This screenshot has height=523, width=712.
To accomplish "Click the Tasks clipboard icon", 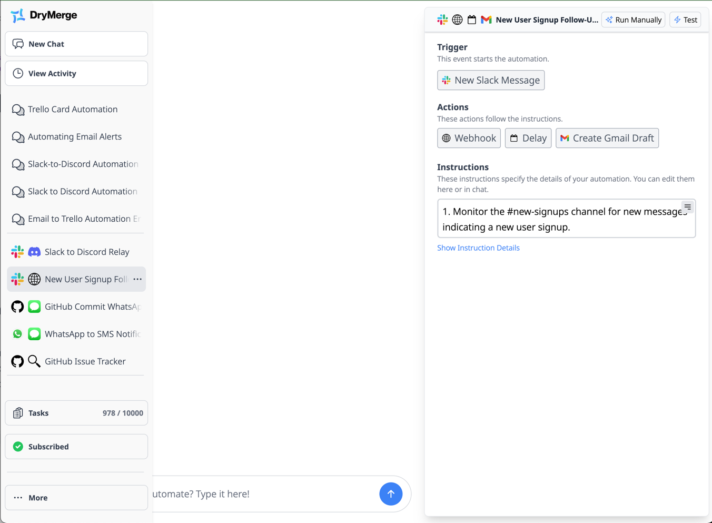I will click(18, 413).
